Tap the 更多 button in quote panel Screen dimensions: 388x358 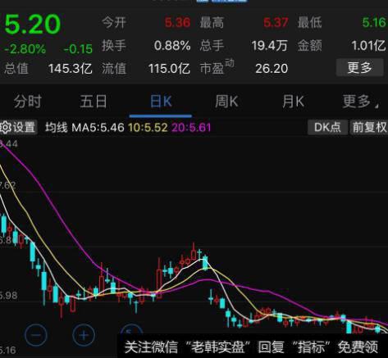pyautogui.click(x=359, y=67)
